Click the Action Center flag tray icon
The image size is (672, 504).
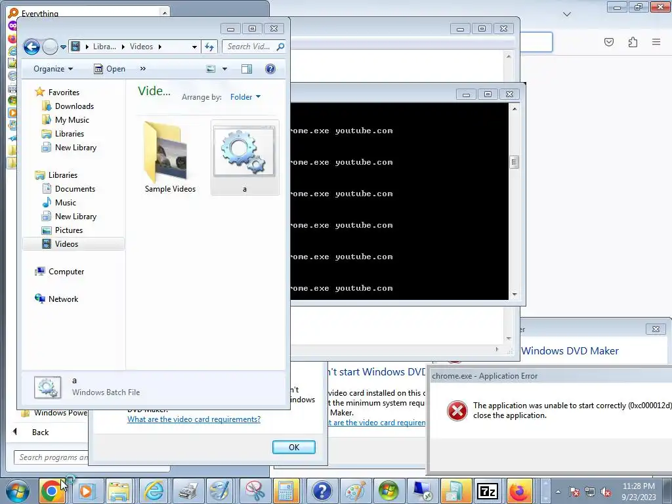point(574,492)
